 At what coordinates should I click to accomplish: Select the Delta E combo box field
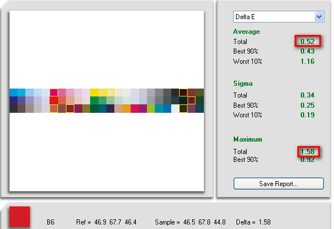279,16
